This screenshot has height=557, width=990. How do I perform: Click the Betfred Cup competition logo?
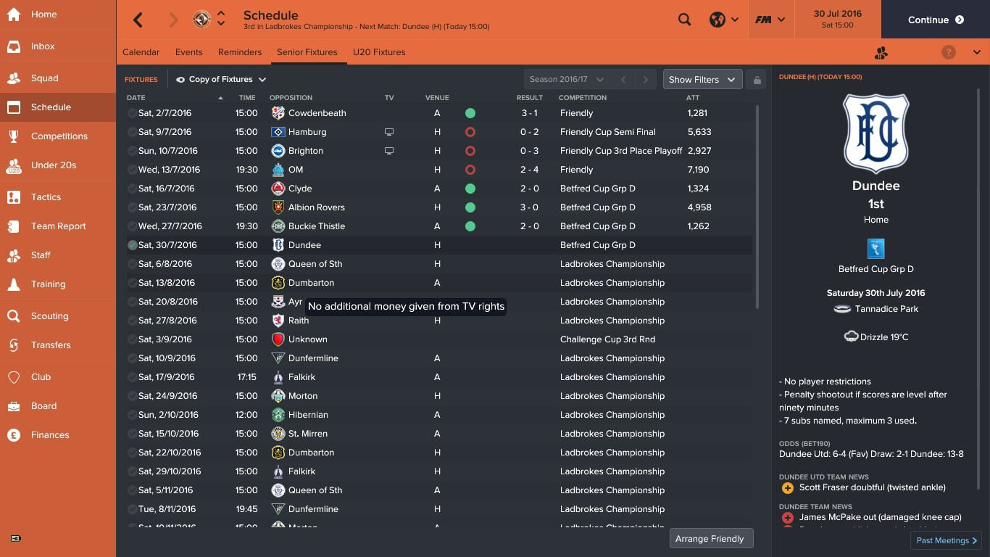875,249
